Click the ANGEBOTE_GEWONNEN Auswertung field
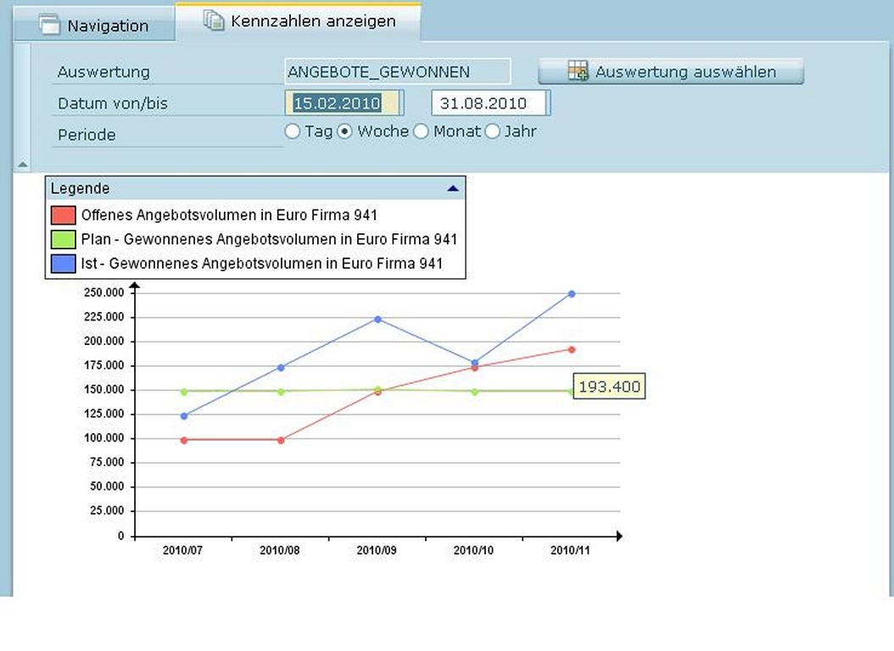Screen dimensions: 894x651 pos(398,72)
